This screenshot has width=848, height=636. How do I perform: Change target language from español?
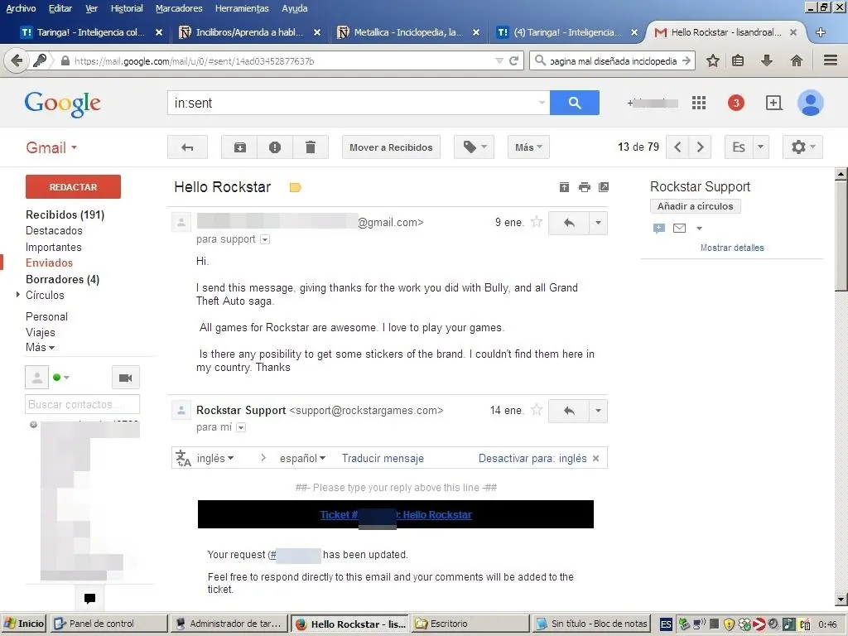point(302,458)
